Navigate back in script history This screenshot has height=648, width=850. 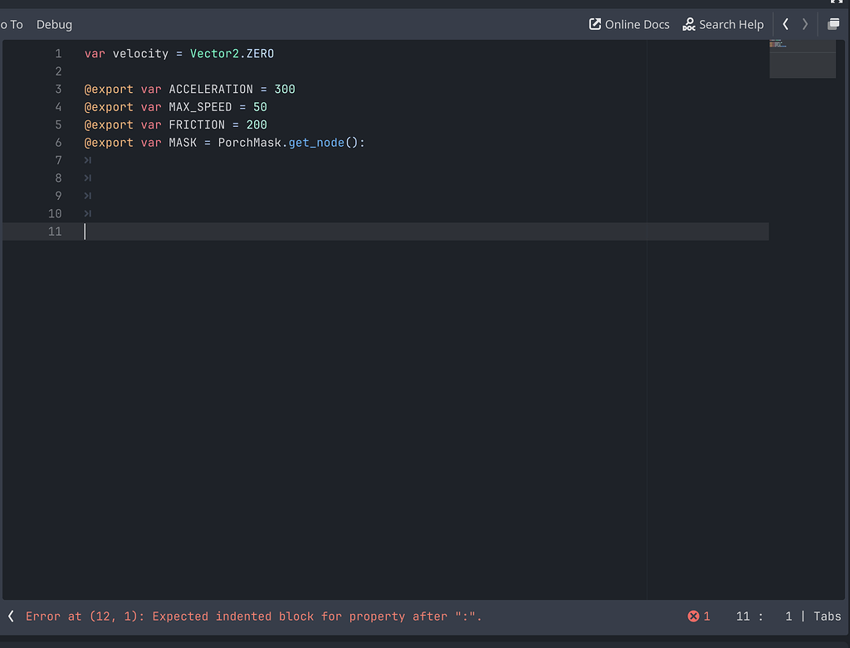785,24
